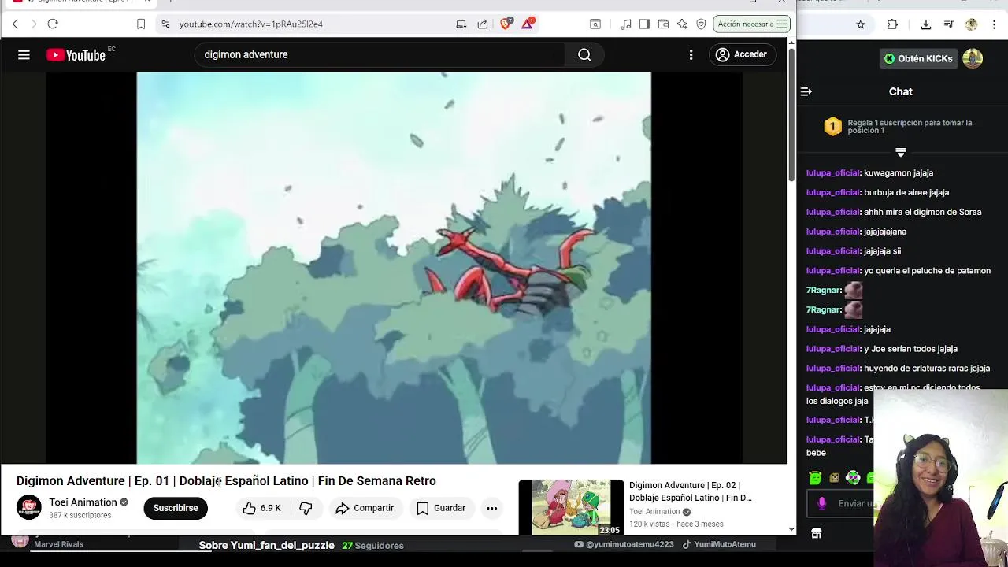Open the Brave picture search toolbar icon
The image size is (1008, 567).
pyautogui.click(x=595, y=24)
